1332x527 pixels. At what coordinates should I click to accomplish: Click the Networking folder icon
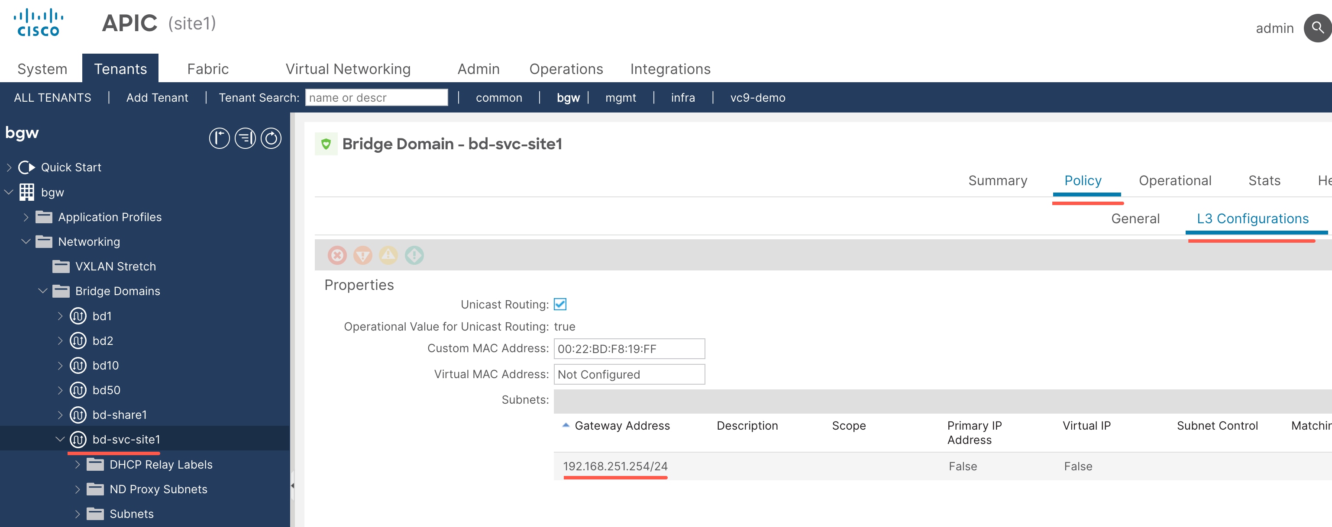click(x=44, y=242)
